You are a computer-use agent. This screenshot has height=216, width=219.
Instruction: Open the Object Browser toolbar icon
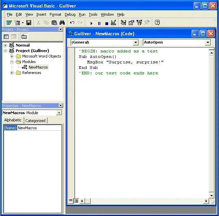point(139,23)
